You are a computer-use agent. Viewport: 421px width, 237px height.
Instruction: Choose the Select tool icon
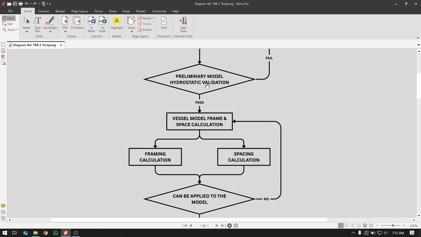pyautogui.click(x=26, y=21)
